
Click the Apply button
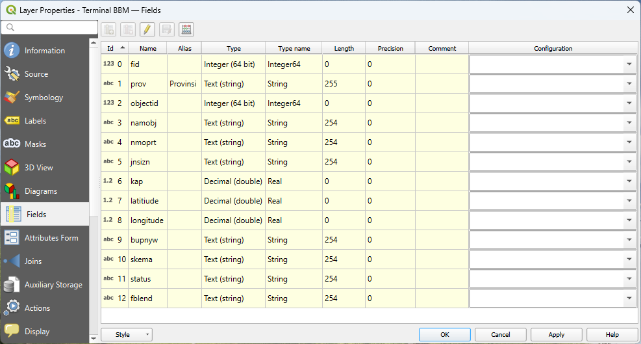[556, 335]
